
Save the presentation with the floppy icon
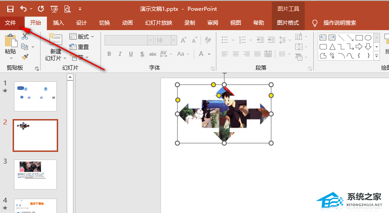point(10,9)
